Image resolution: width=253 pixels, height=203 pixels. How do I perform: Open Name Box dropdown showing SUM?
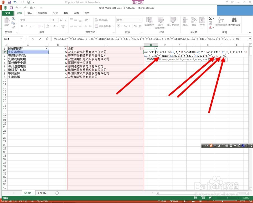tap(21, 39)
